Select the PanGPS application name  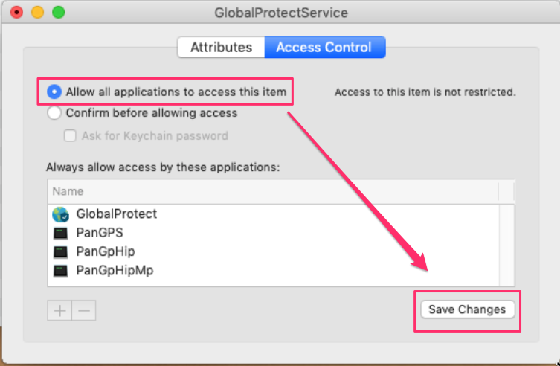(100, 233)
